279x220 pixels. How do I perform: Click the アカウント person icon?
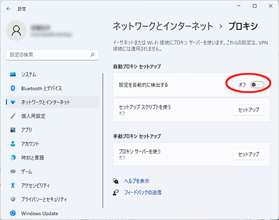[13, 144]
